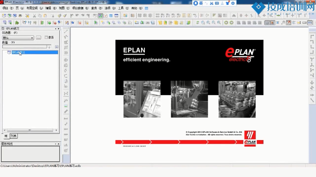Image resolution: width=316 pixels, height=177 pixels.
Task: Click the Copy icon in the toolbar
Action: point(39,16)
